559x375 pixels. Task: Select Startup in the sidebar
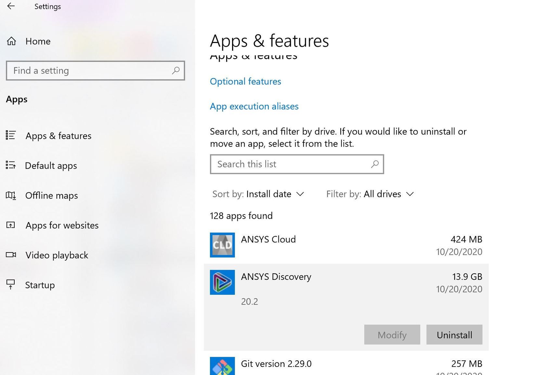coord(40,285)
